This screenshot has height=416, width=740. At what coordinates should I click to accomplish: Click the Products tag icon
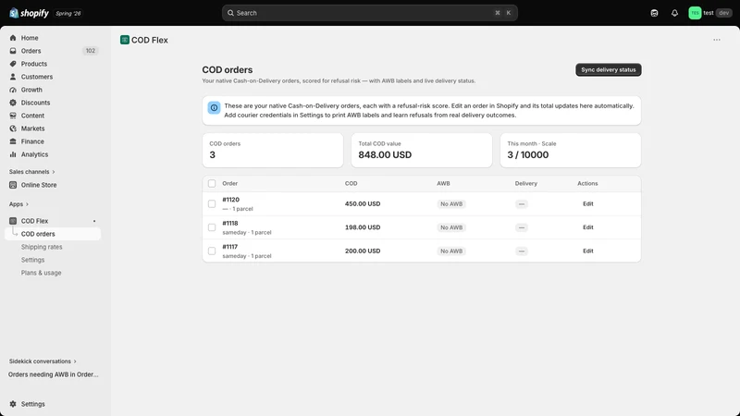[x=13, y=64]
